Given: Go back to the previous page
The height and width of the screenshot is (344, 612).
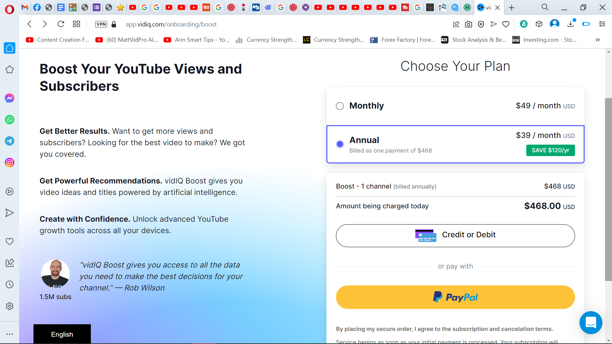Looking at the screenshot, I should (x=30, y=24).
